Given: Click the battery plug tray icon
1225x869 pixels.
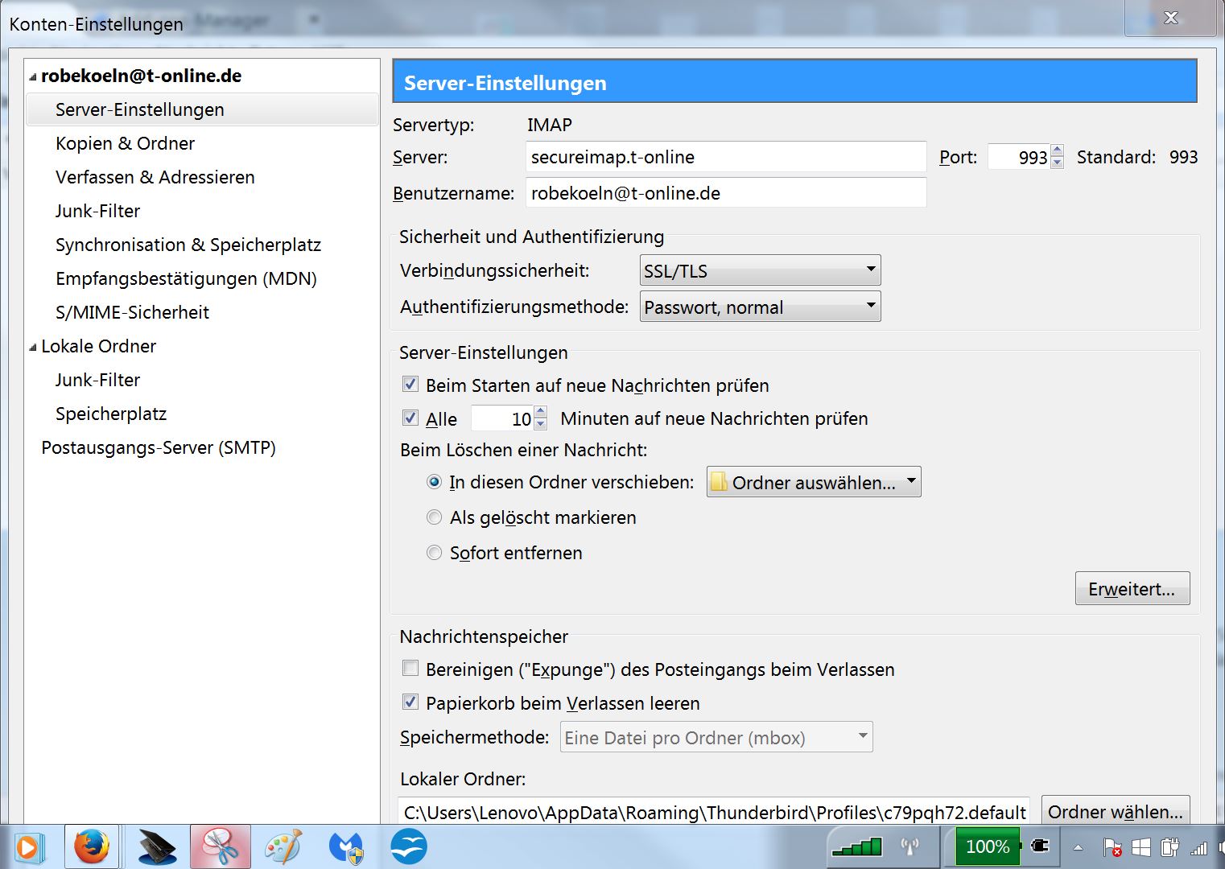Looking at the screenshot, I should 1169,847.
